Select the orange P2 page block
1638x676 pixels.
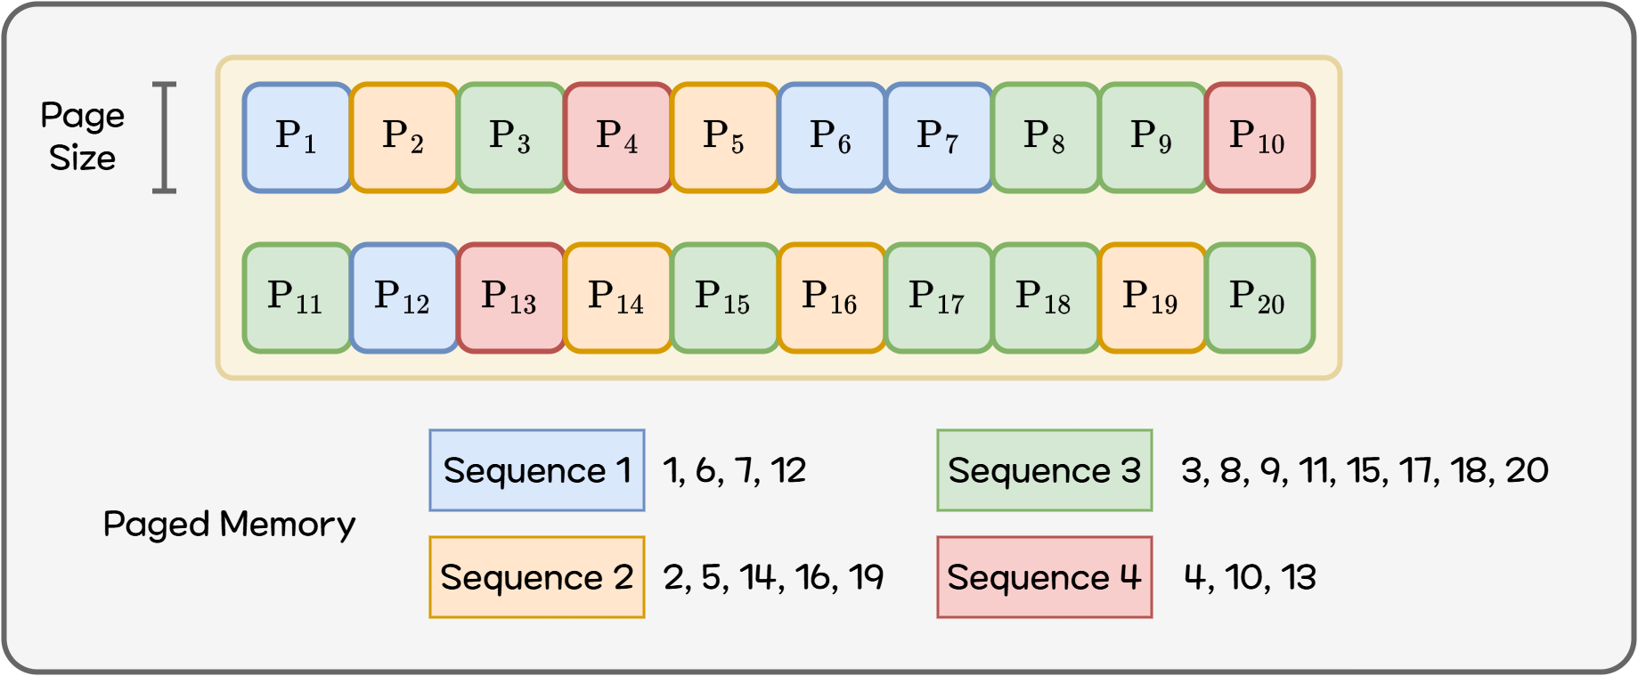tap(403, 138)
